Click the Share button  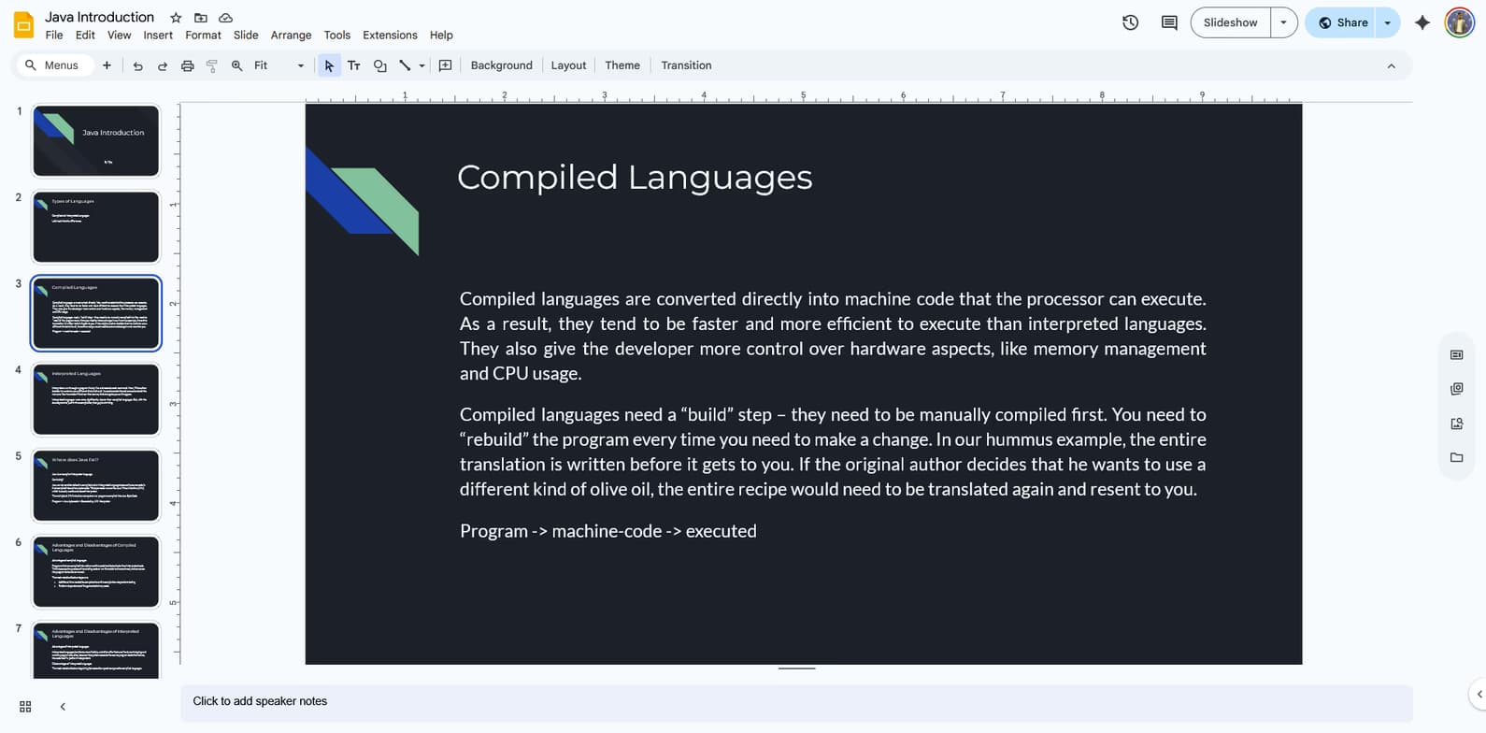(x=1341, y=22)
